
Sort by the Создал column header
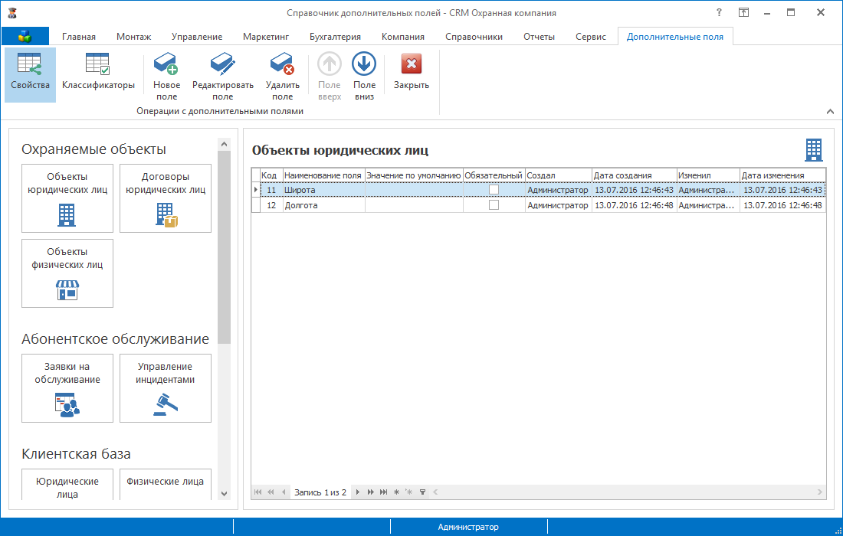(x=559, y=175)
